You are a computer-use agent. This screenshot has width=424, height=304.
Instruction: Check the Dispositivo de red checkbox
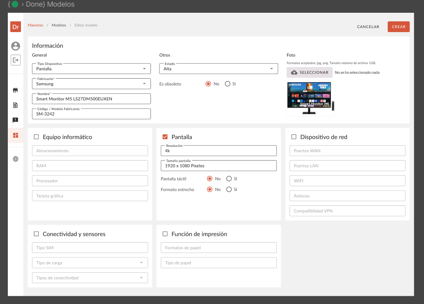click(294, 137)
